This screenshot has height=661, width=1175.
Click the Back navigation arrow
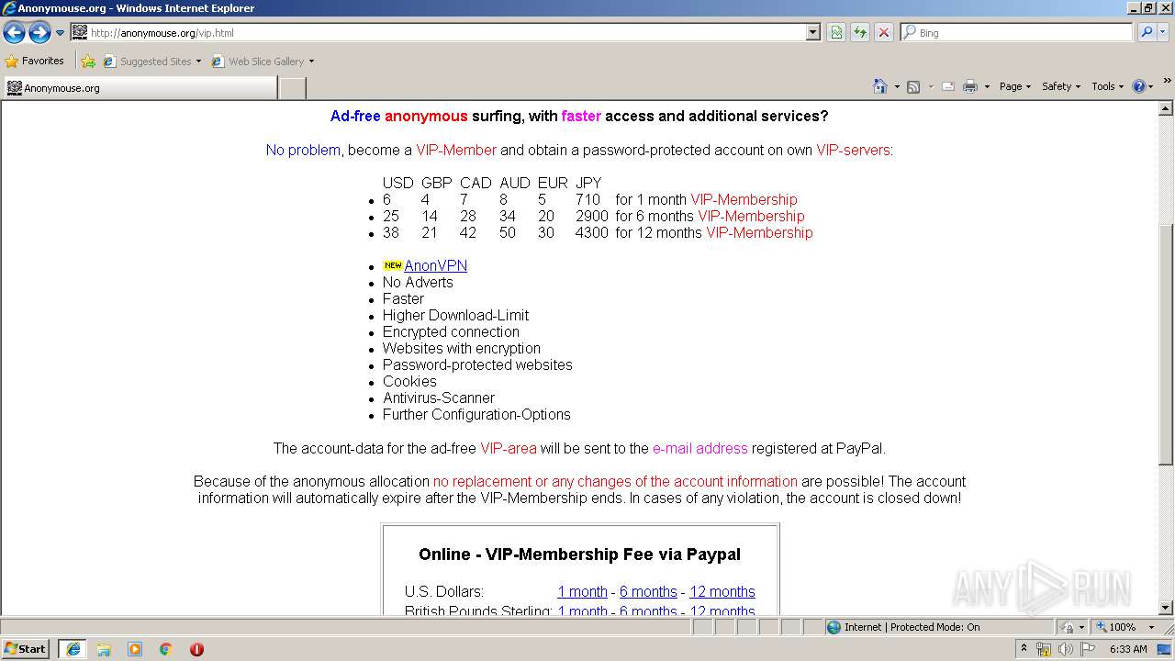pos(14,33)
